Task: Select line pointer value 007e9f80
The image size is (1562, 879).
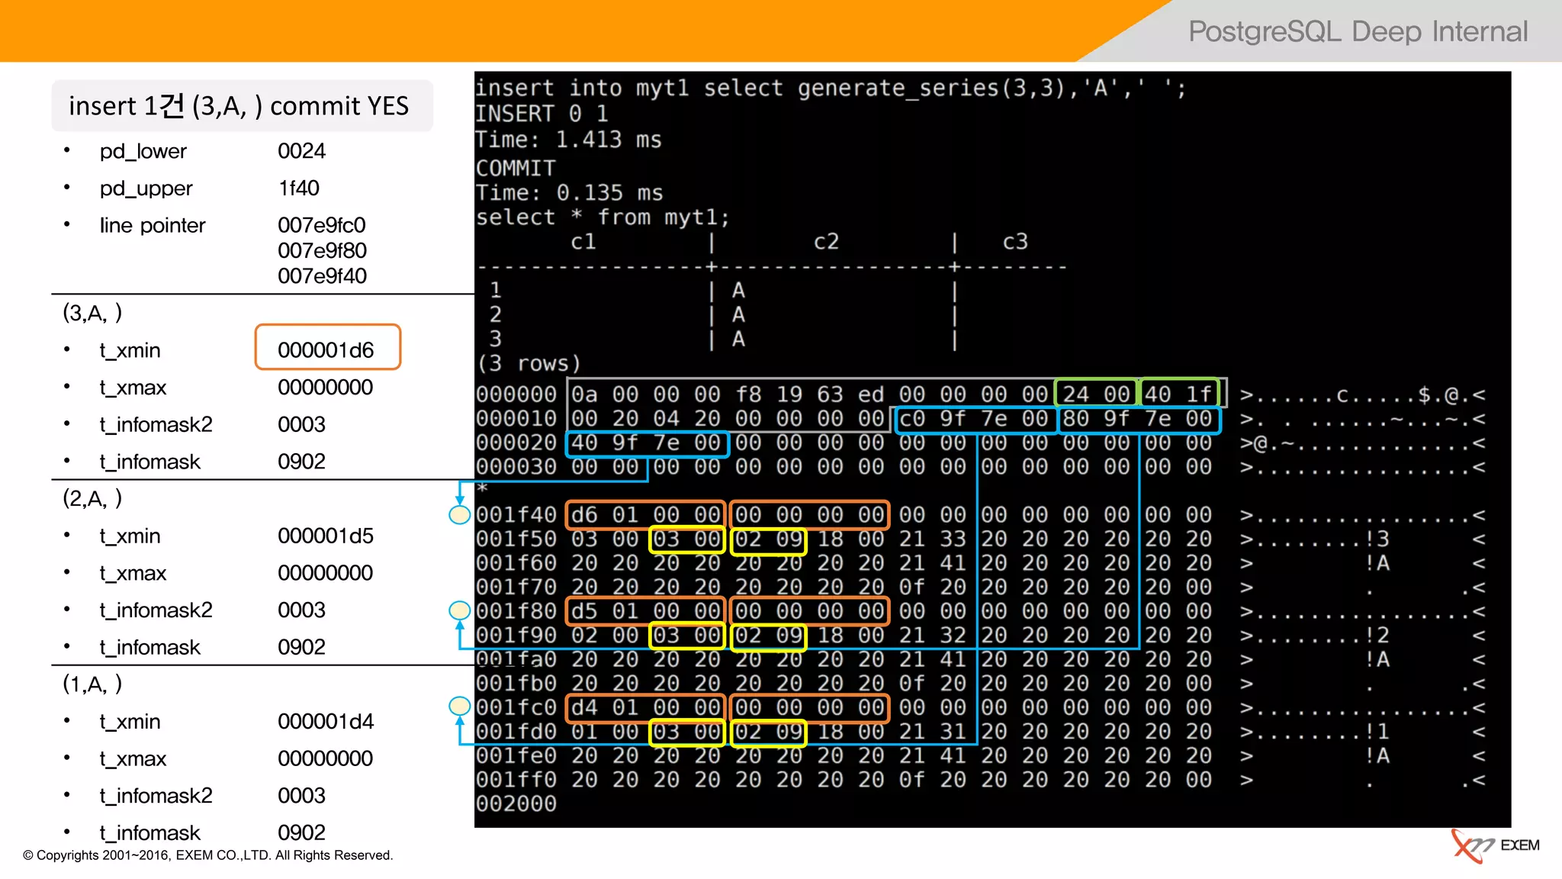Action: (x=322, y=250)
